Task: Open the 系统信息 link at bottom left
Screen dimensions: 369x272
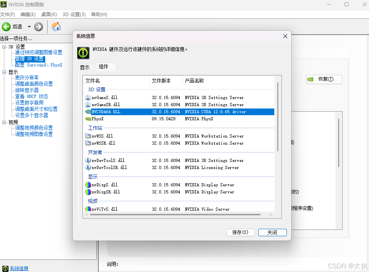Action: [x=19, y=268]
